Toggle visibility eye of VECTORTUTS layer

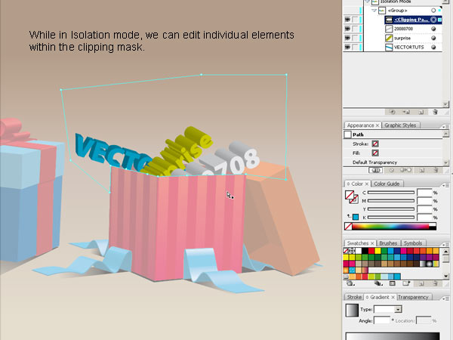click(x=347, y=48)
